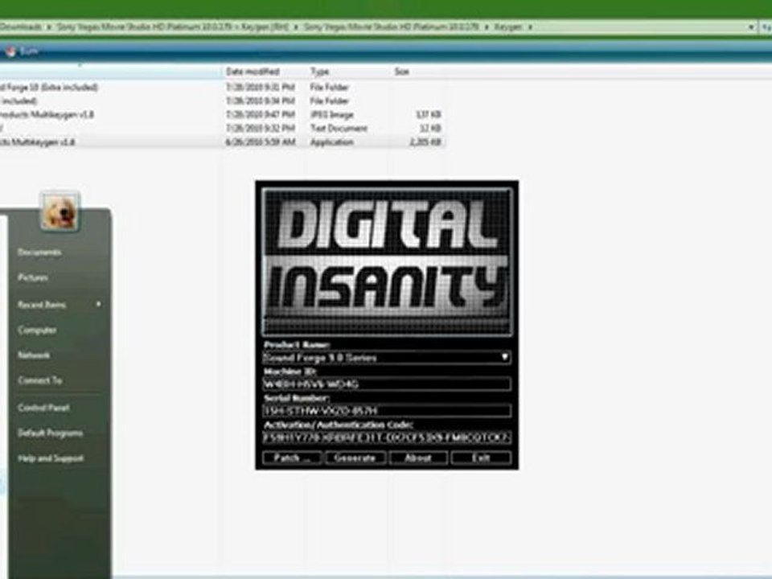Click the JPEG Image type cell
Image resolution: width=772 pixels, height=579 pixels.
[332, 115]
